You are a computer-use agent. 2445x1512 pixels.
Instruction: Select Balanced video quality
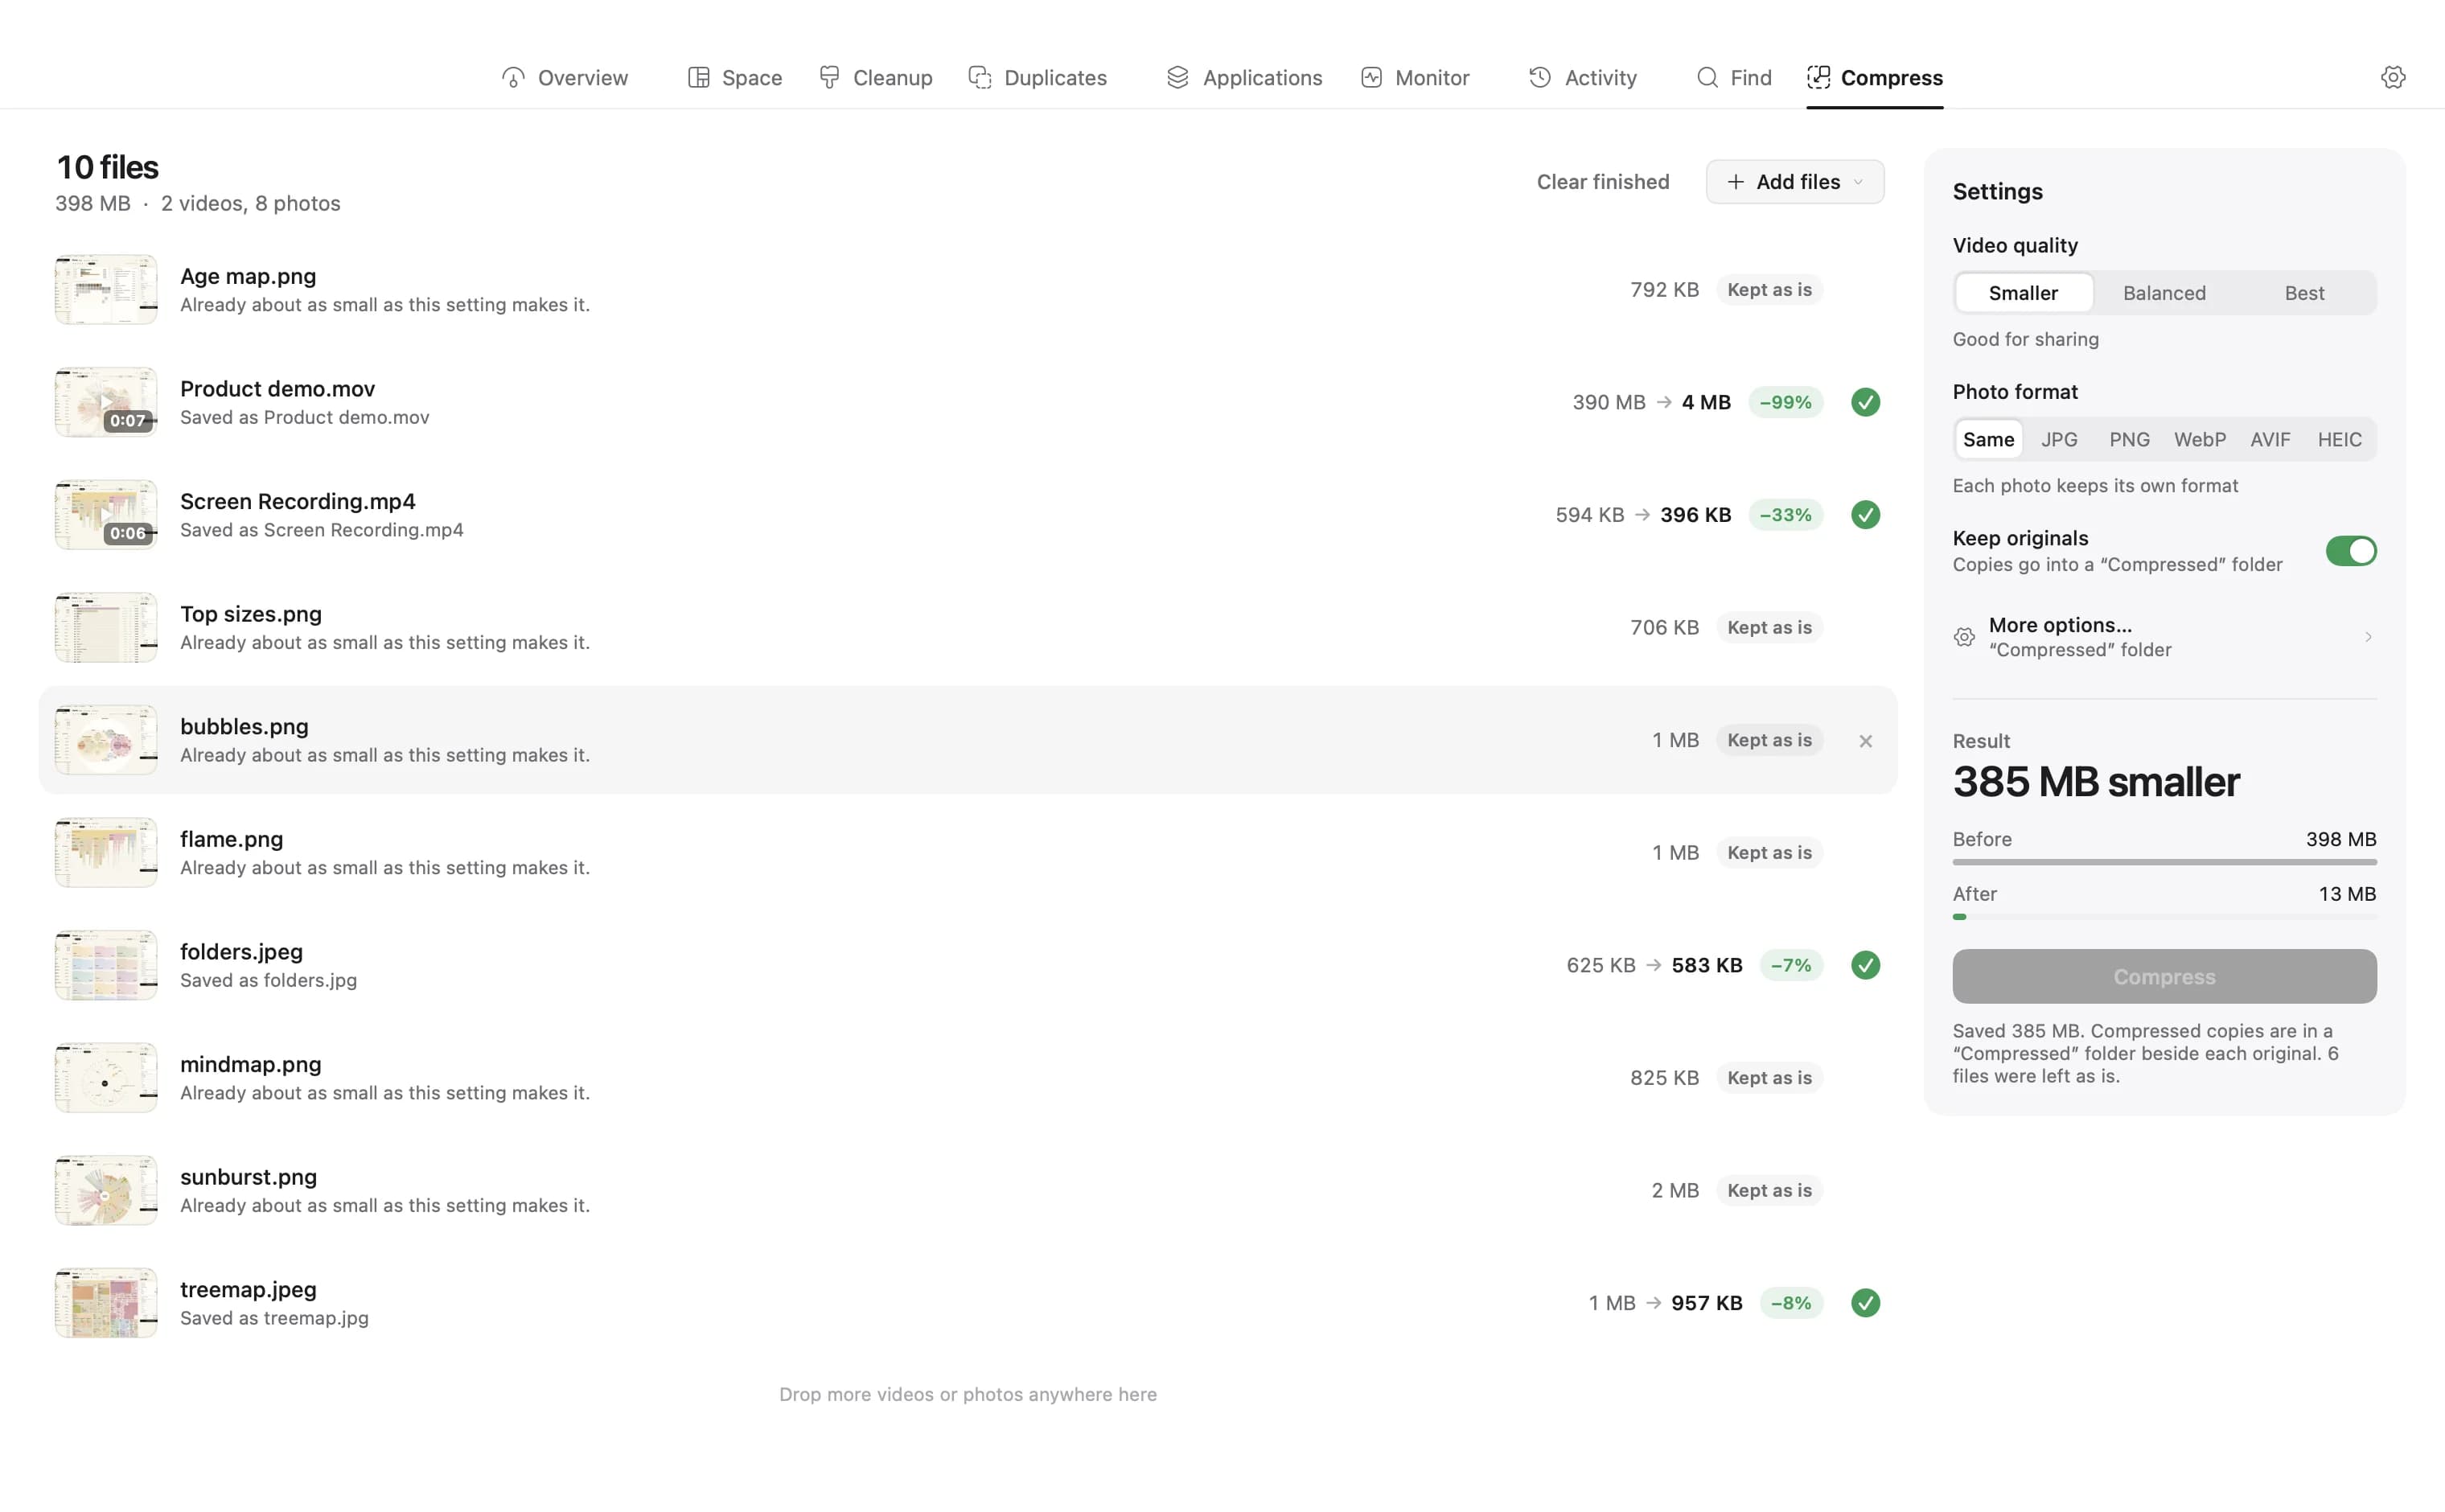(x=2164, y=293)
